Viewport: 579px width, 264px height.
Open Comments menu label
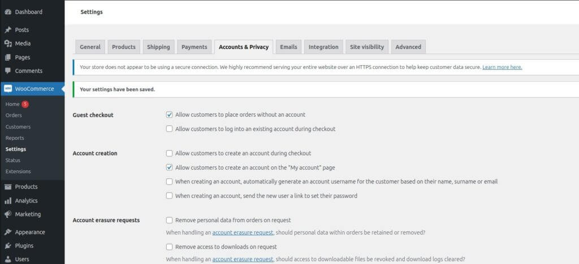[x=29, y=71]
